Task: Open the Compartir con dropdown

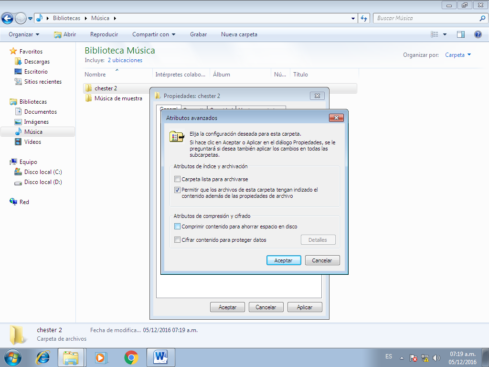Action: (154, 34)
